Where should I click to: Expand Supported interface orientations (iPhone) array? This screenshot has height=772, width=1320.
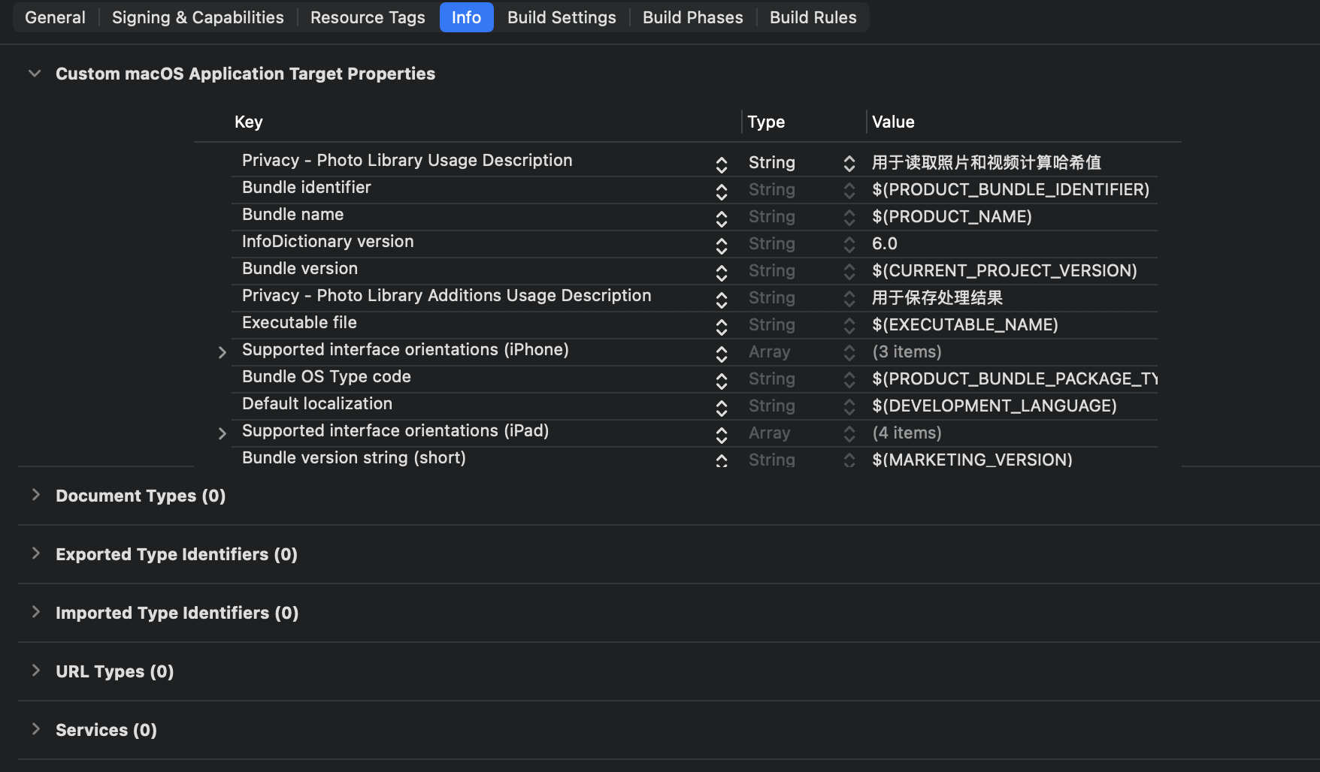[222, 352]
